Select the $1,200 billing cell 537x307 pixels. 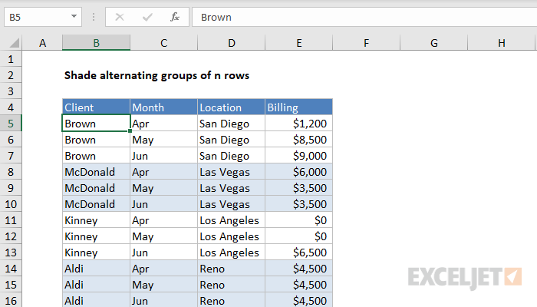point(299,124)
